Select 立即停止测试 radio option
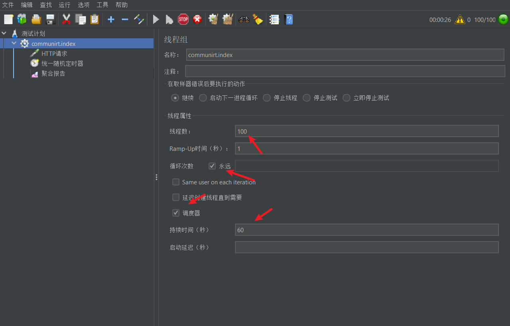This screenshot has width=510, height=326. (x=347, y=98)
